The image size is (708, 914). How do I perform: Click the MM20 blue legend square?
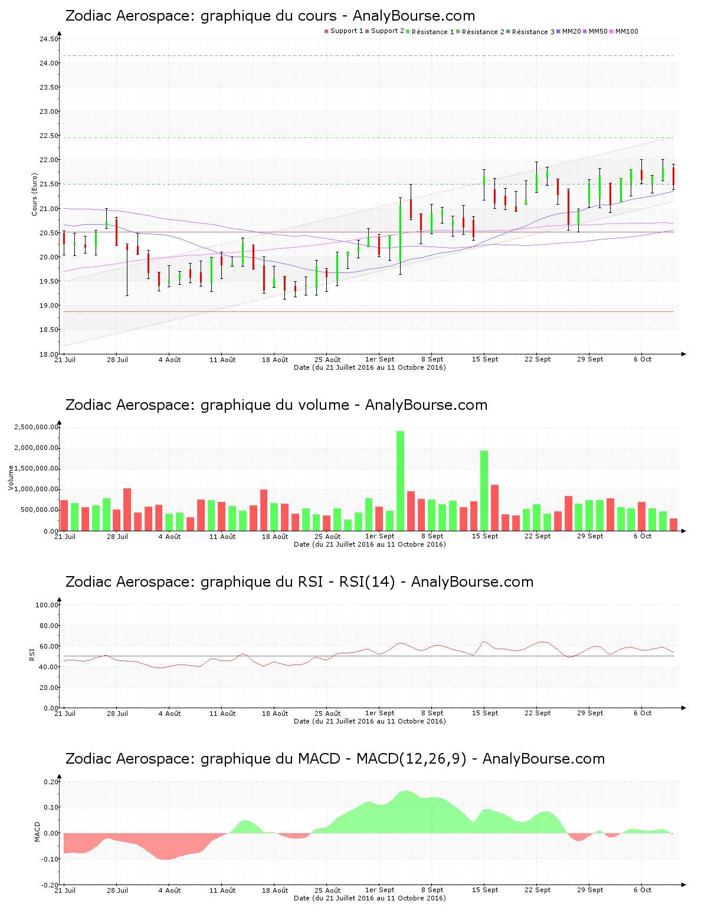click(x=558, y=31)
